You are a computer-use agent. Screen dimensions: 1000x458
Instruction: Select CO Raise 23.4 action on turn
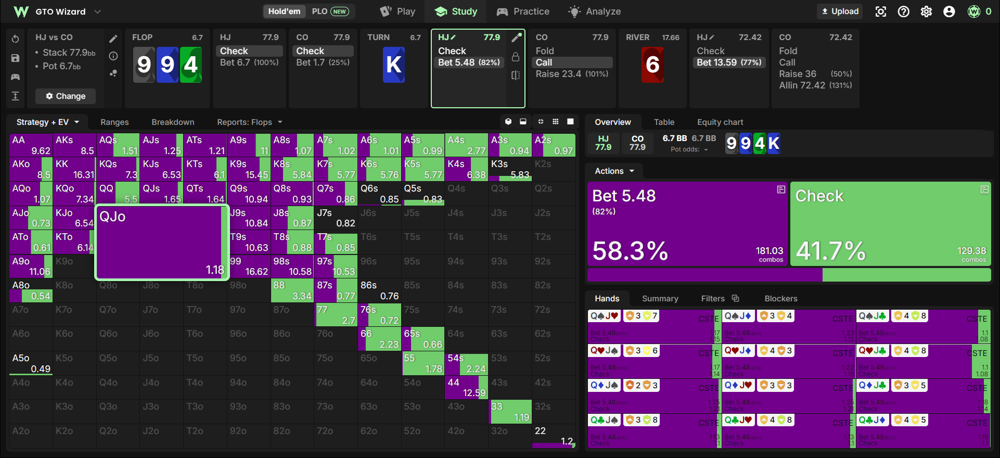click(572, 74)
